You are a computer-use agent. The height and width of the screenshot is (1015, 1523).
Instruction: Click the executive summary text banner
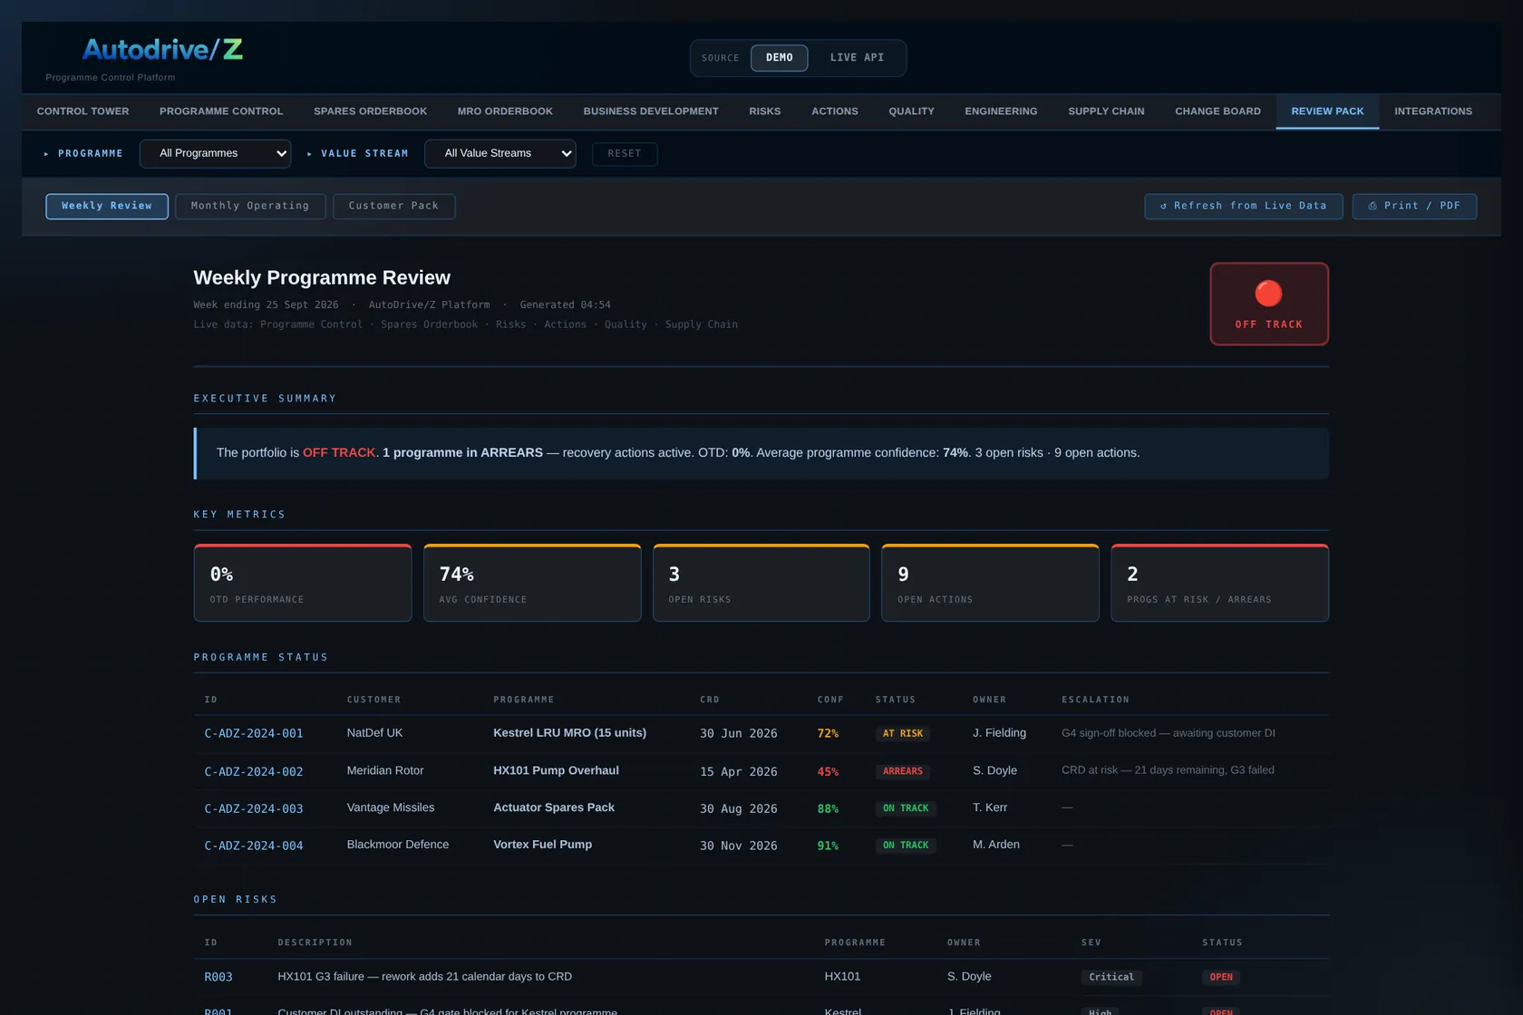tap(761, 453)
